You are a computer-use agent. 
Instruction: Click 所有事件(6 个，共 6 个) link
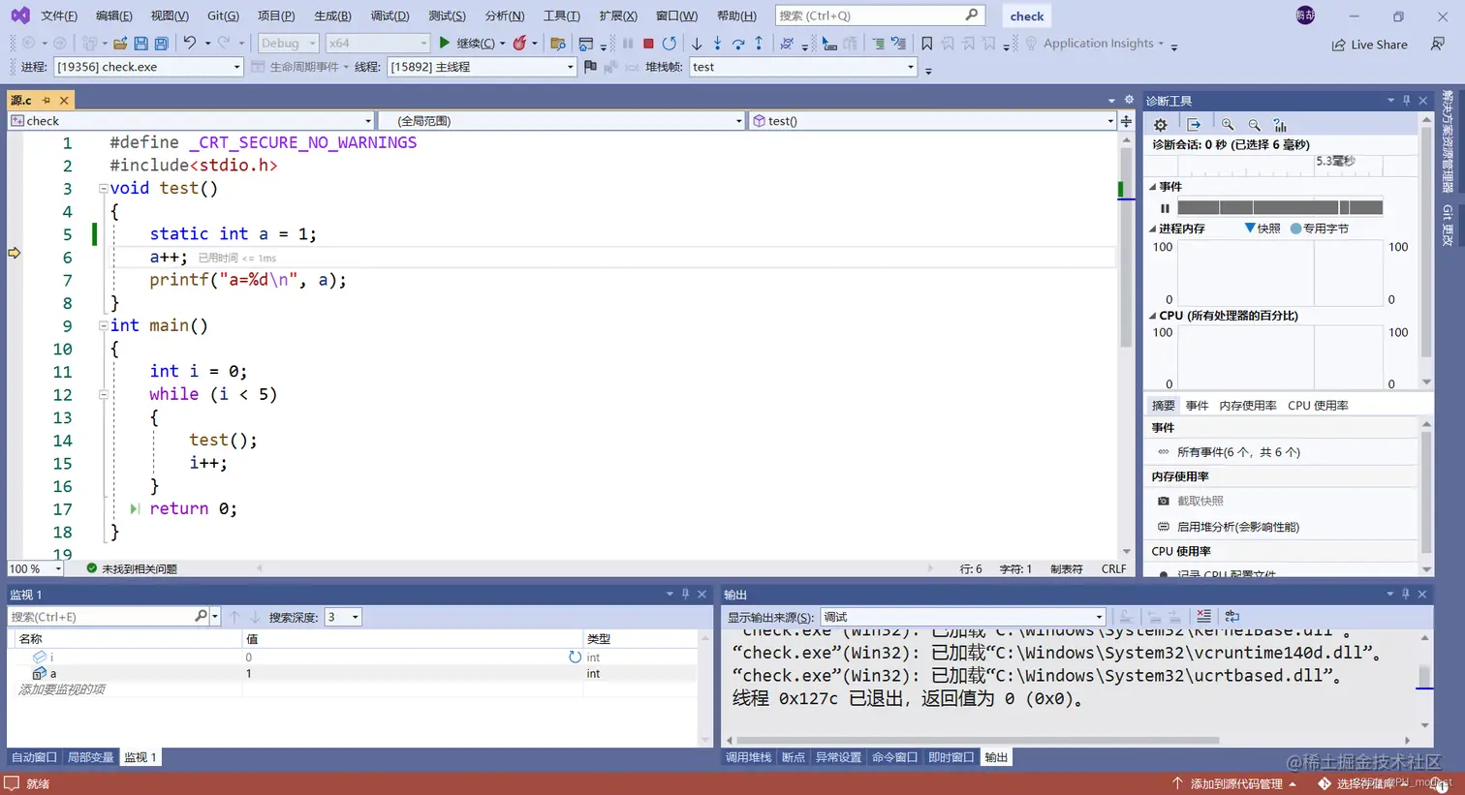tap(1238, 452)
